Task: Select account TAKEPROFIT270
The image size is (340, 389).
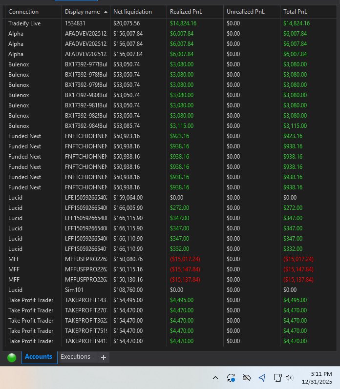Action: coord(86,310)
